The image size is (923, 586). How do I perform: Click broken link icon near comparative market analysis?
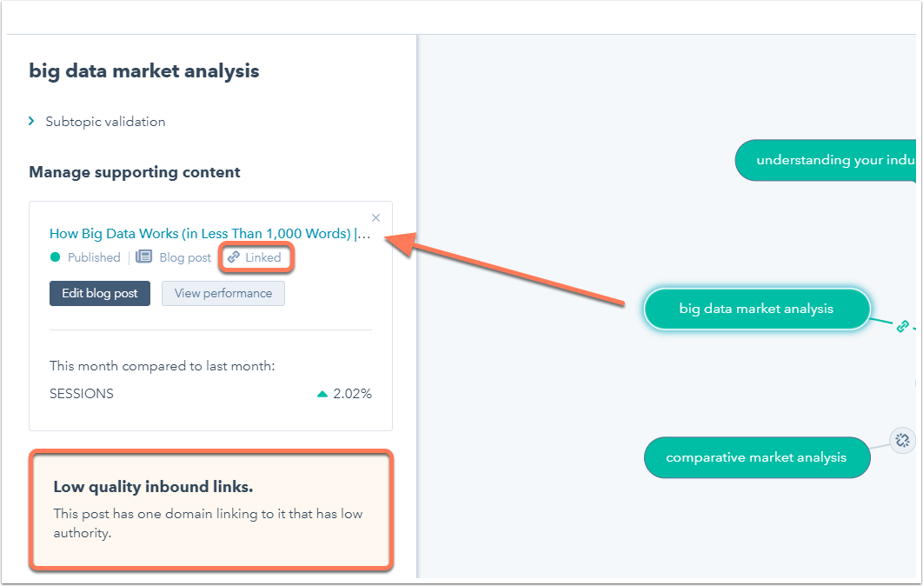[x=902, y=440]
